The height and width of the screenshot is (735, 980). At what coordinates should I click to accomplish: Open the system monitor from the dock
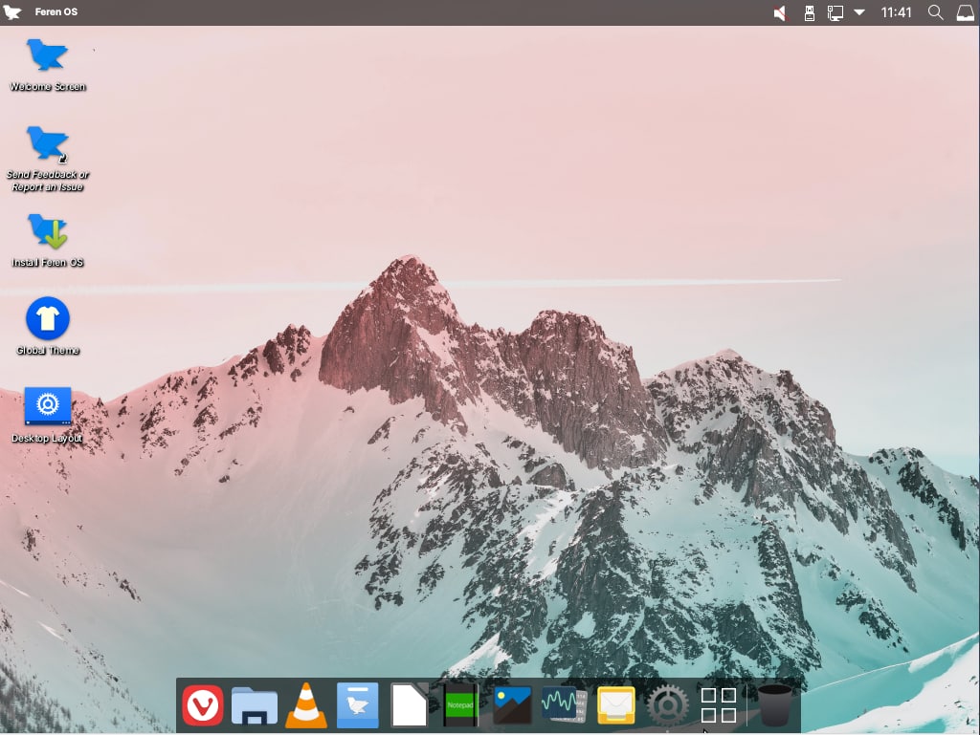(564, 705)
